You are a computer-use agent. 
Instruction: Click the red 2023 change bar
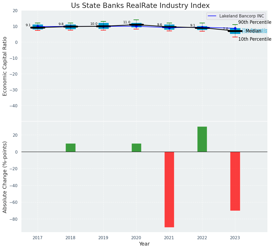coord(235,181)
